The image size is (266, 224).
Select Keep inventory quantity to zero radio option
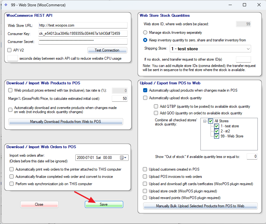click(x=145, y=40)
